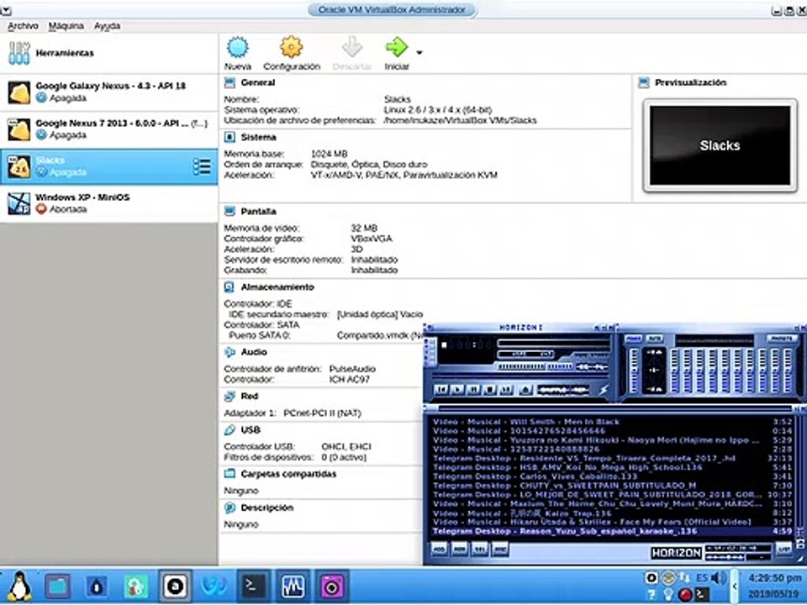Open the Ayuda menu
The width and height of the screenshot is (807, 605).
coord(107,26)
